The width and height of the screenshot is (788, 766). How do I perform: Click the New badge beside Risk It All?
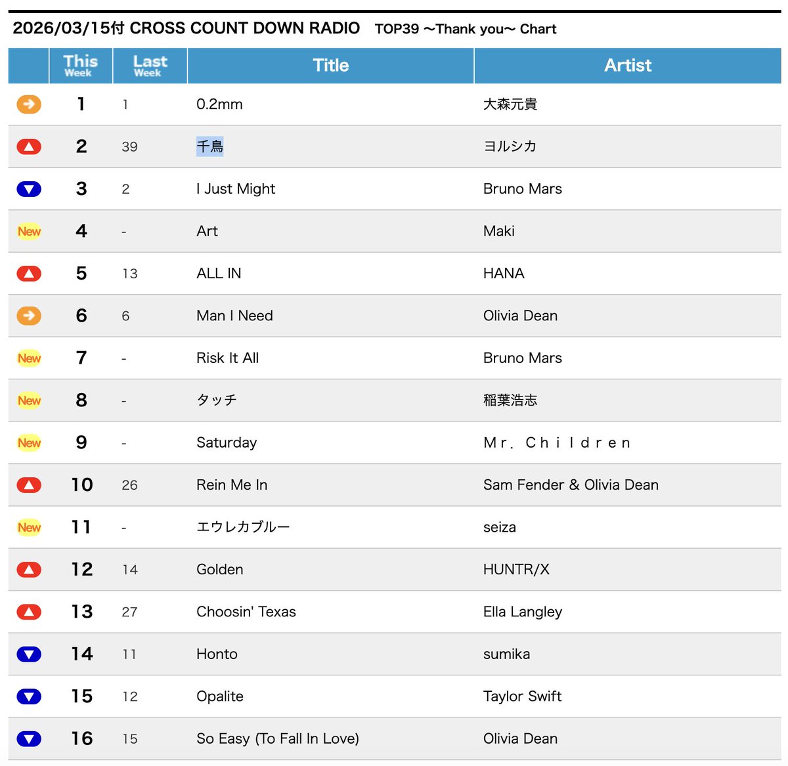(x=29, y=358)
